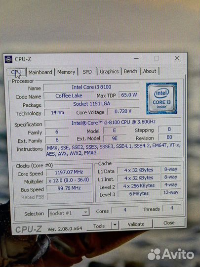The image size is (200, 267).
Task: Go to the Graphics tab
Action: pyautogui.click(x=109, y=72)
